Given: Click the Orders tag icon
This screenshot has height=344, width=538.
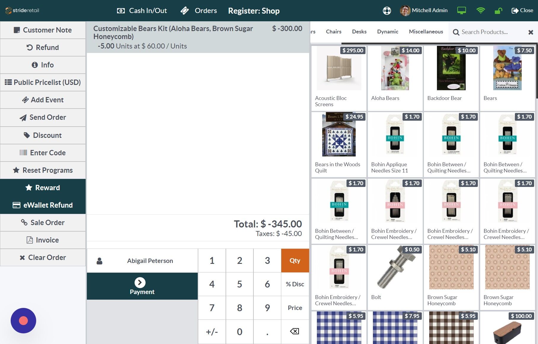Looking at the screenshot, I should tap(185, 10).
